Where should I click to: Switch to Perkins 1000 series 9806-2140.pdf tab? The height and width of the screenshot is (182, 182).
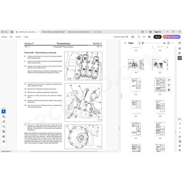click(53, 32)
